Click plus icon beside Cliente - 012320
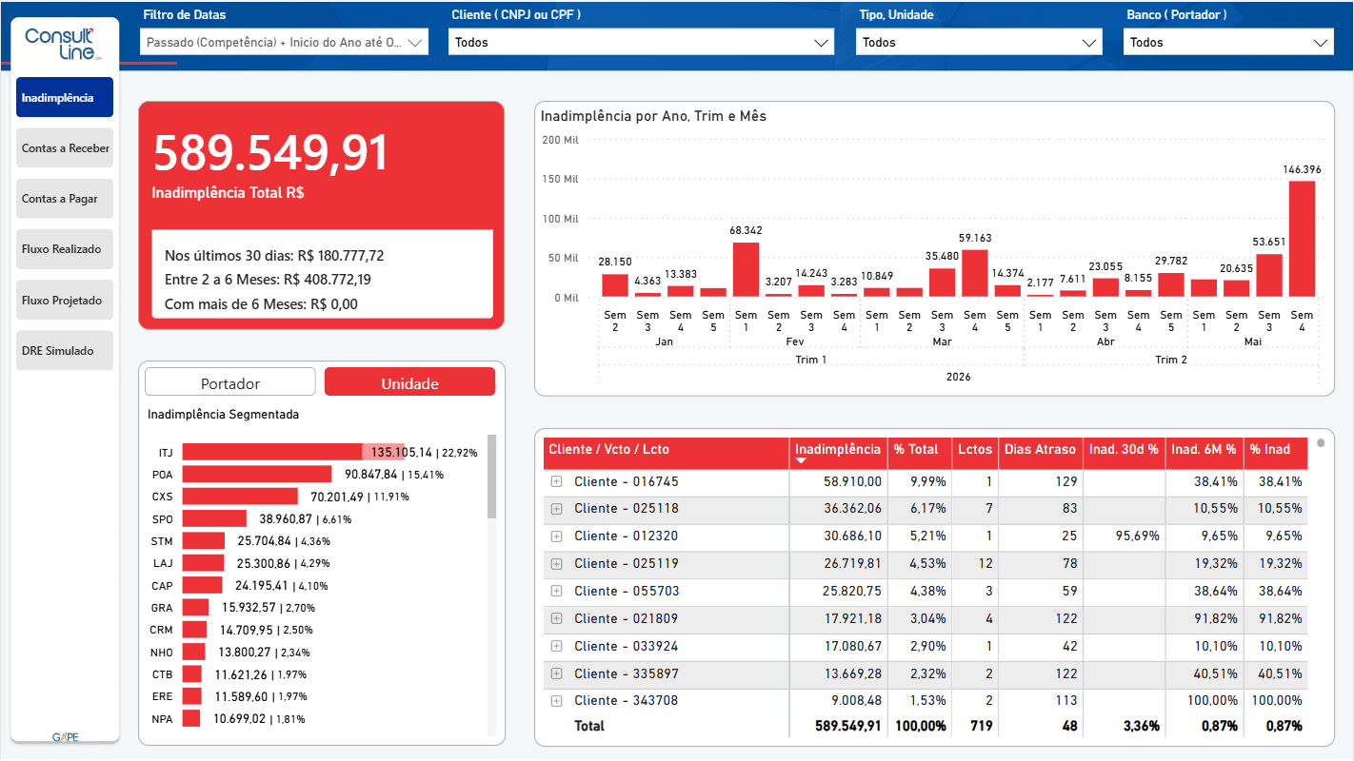The width and height of the screenshot is (1354, 761). pyautogui.click(x=557, y=536)
